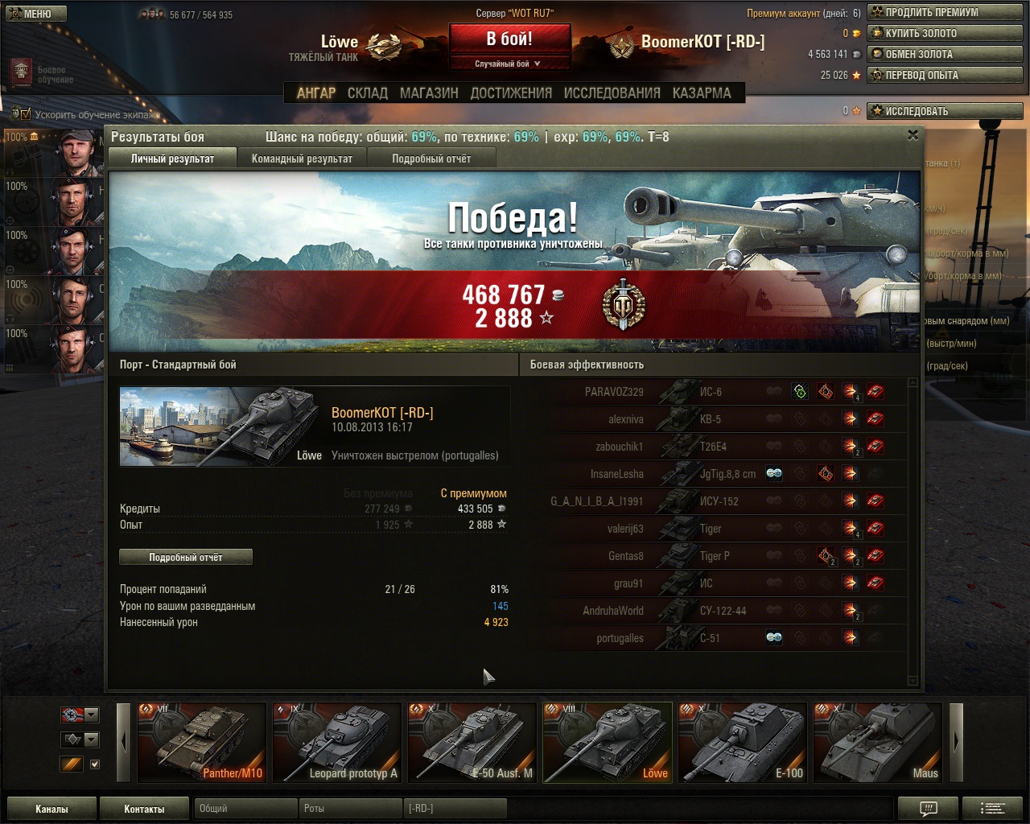Open the chat message window icon

click(928, 809)
